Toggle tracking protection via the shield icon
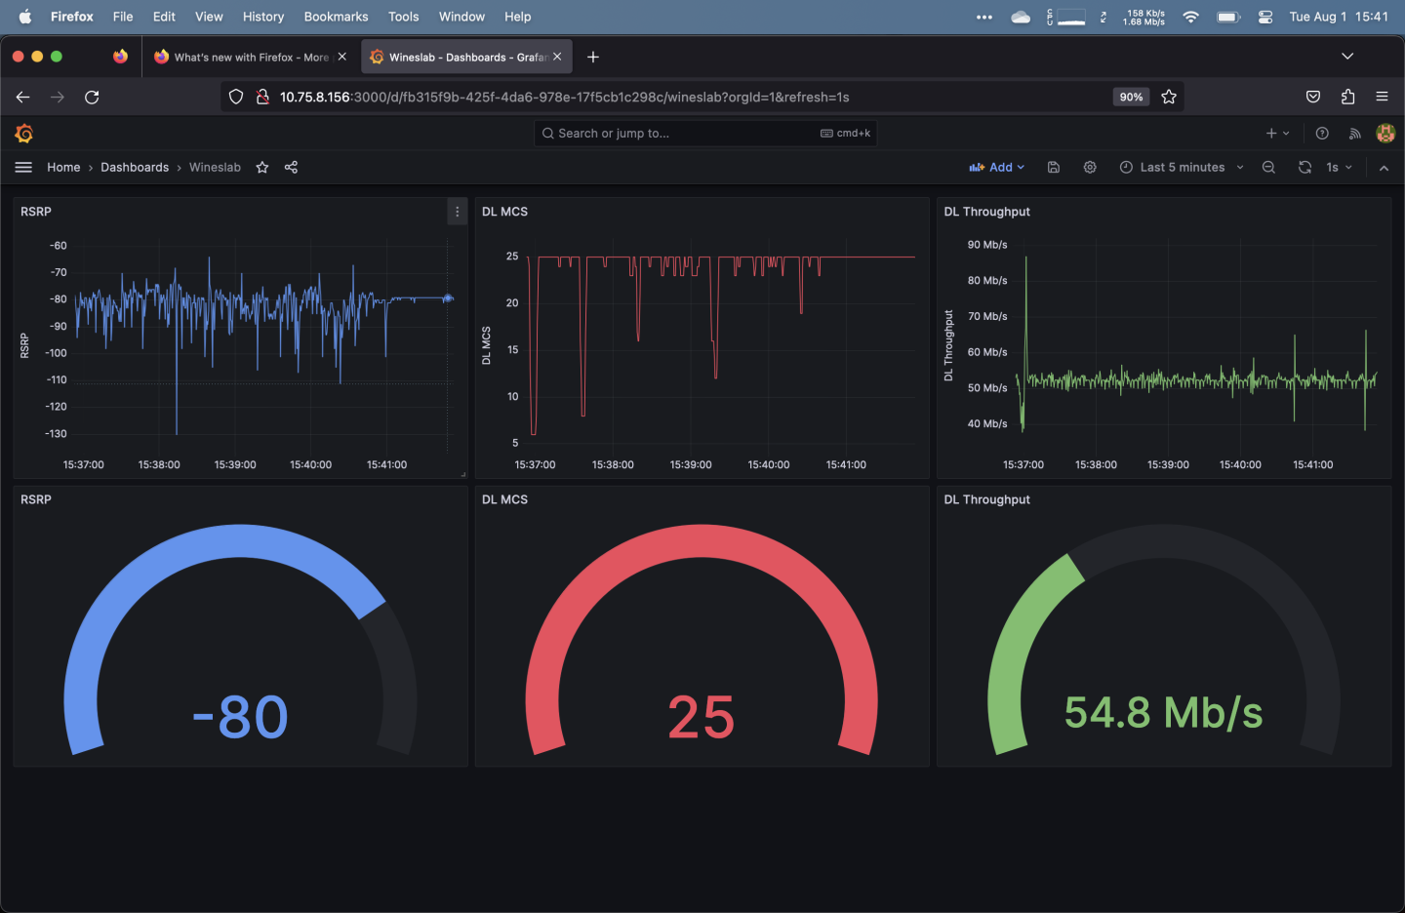Image resolution: width=1405 pixels, height=913 pixels. coord(235,97)
